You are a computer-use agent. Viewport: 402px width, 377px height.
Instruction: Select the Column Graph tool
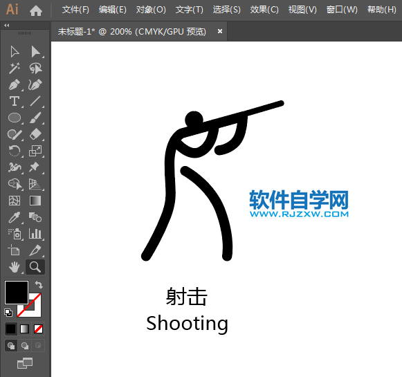click(x=35, y=234)
